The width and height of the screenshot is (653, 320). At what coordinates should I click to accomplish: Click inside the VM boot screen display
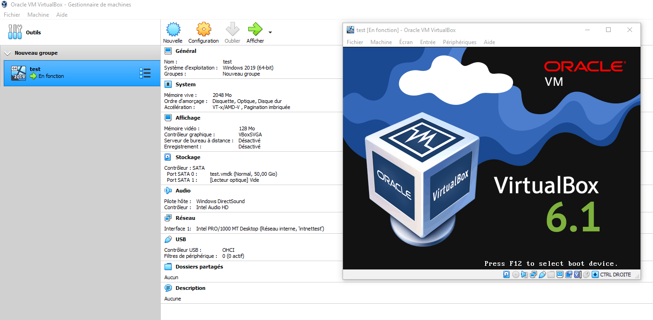coord(491,158)
